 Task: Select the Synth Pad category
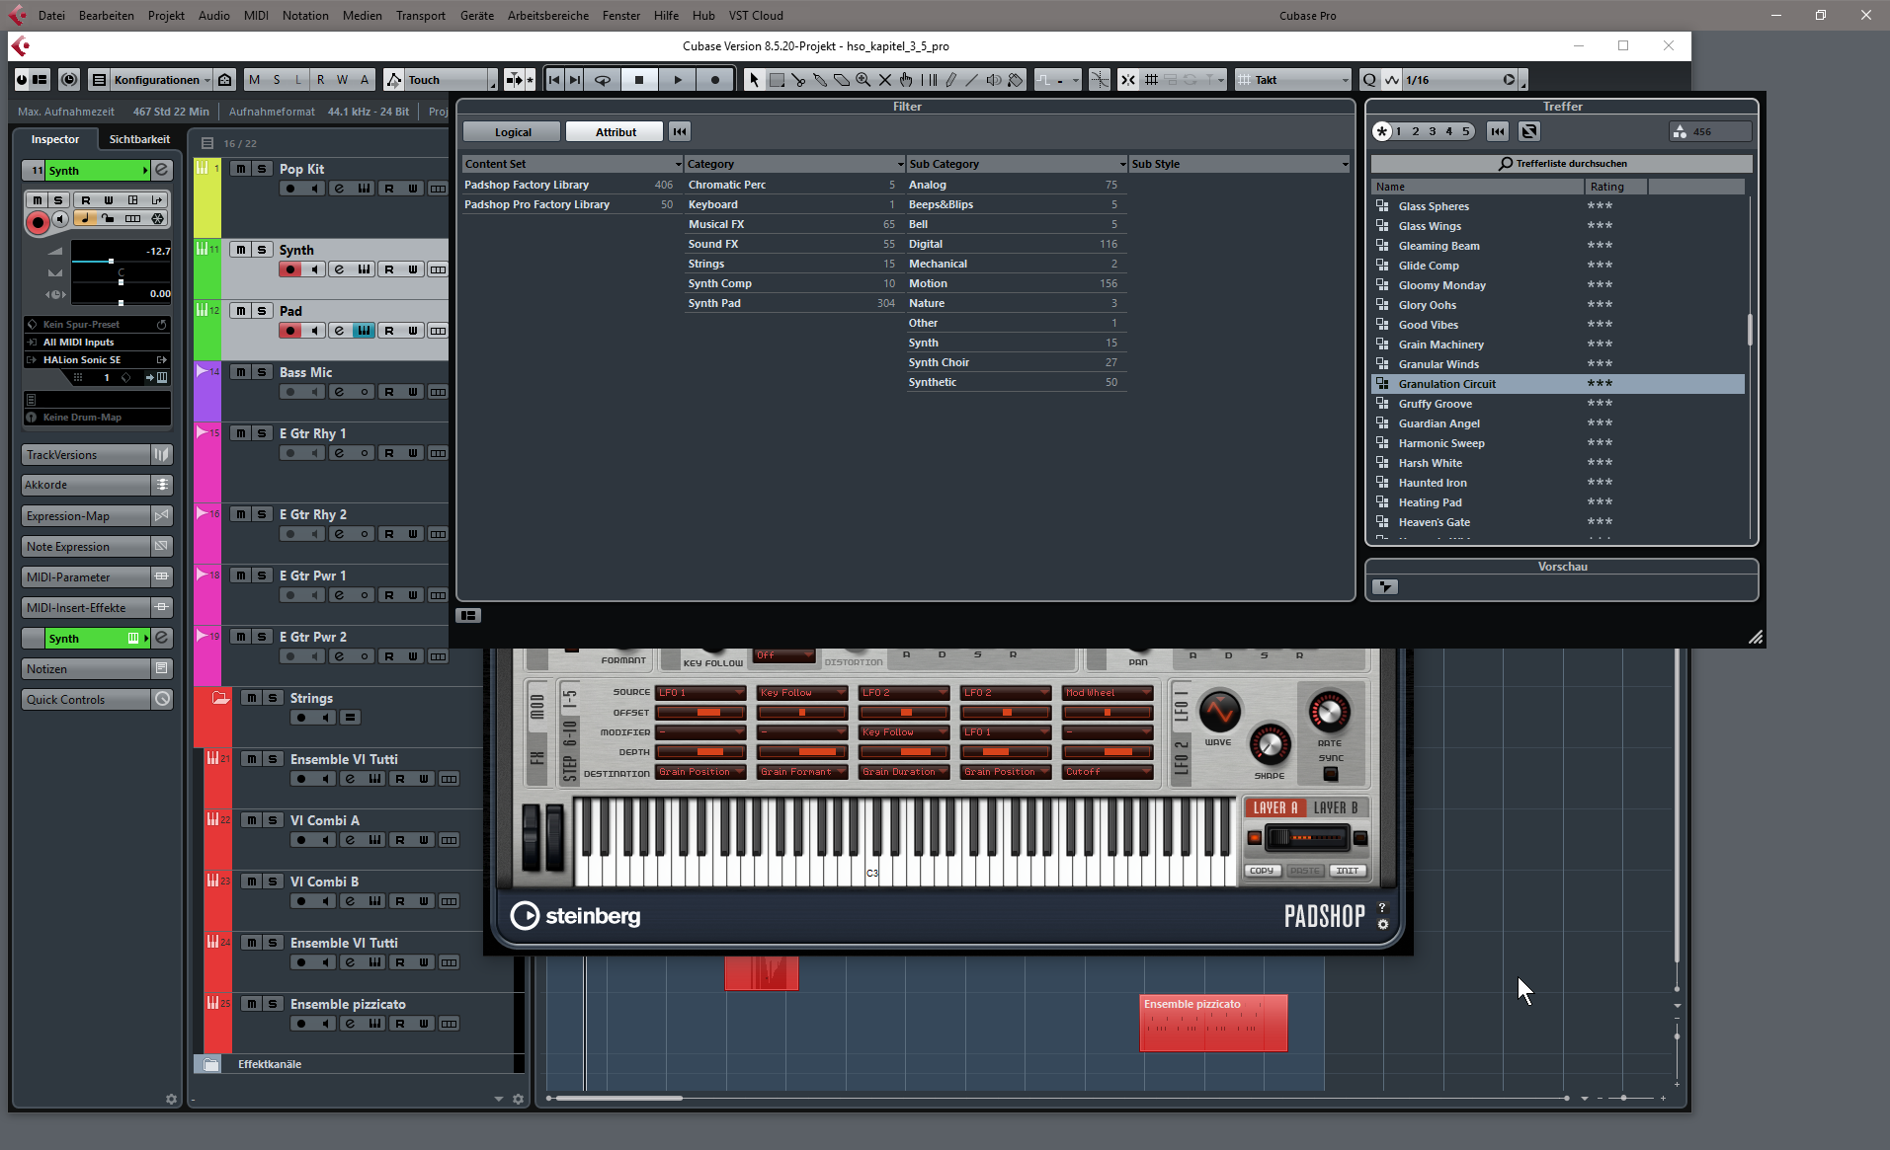click(792, 303)
